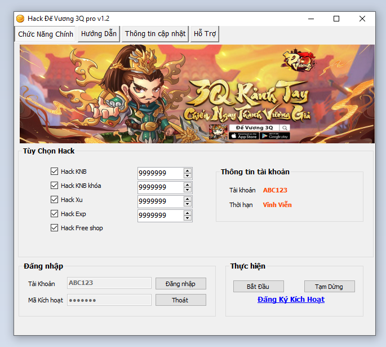This screenshot has width=386, height=347.
Task: Click the Mã Kích hoạt password field
Action: pos(109,300)
